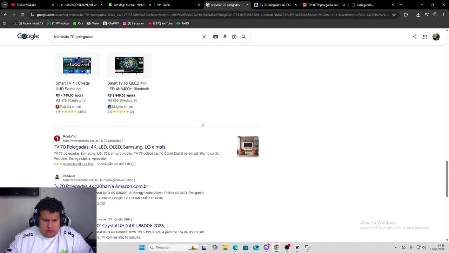Share the search results page
The image size is (449, 253).
tap(415, 37)
